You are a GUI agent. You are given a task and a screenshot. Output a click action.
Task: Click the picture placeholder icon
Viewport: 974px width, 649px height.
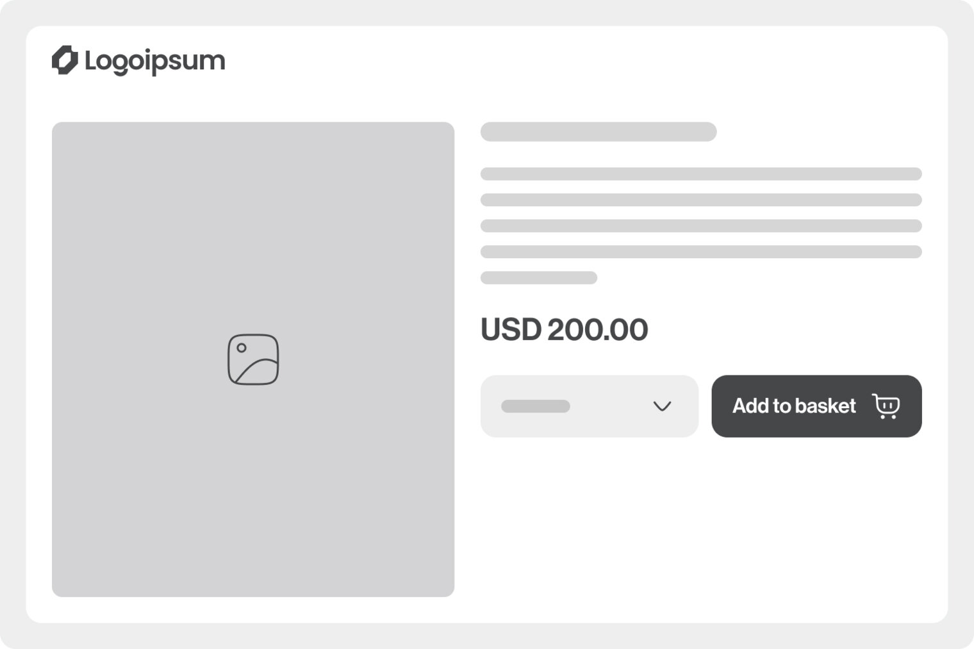click(x=253, y=359)
